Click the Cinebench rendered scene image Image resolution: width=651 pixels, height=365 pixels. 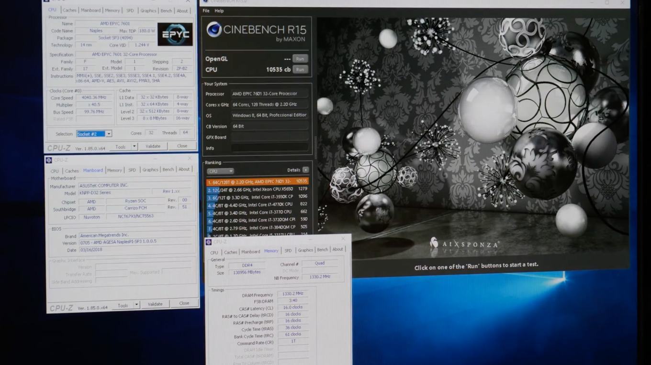[473, 139]
